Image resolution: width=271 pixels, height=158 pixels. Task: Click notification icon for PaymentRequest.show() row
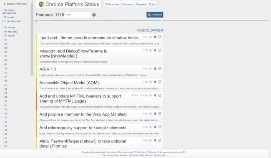click(x=151, y=140)
